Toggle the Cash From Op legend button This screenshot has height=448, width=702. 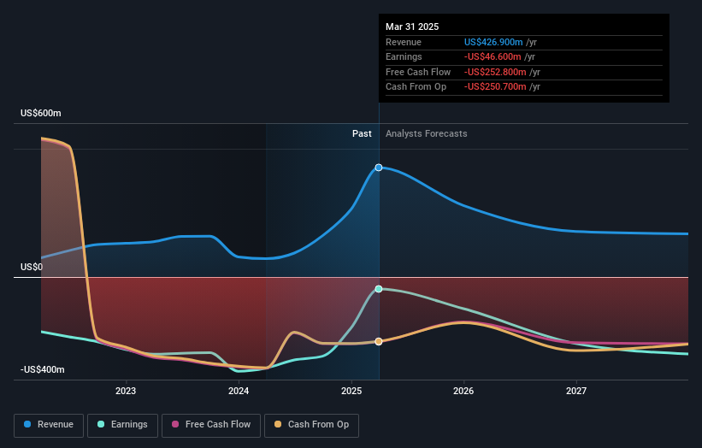click(311, 425)
